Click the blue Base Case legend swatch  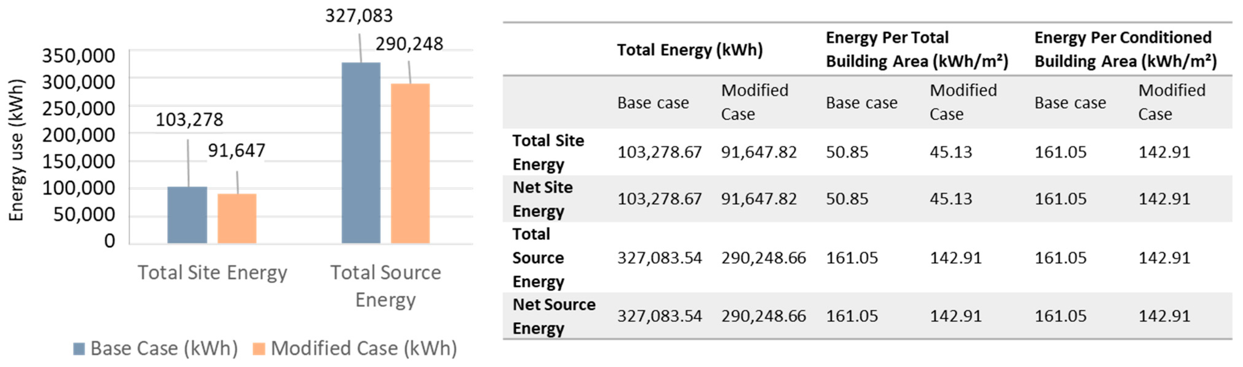79,348
